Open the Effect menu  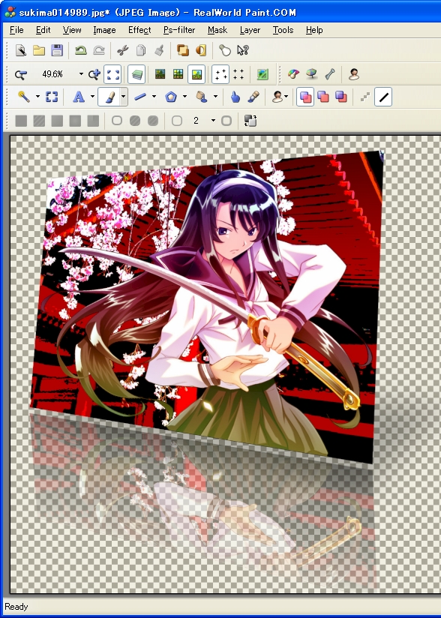[x=139, y=30]
